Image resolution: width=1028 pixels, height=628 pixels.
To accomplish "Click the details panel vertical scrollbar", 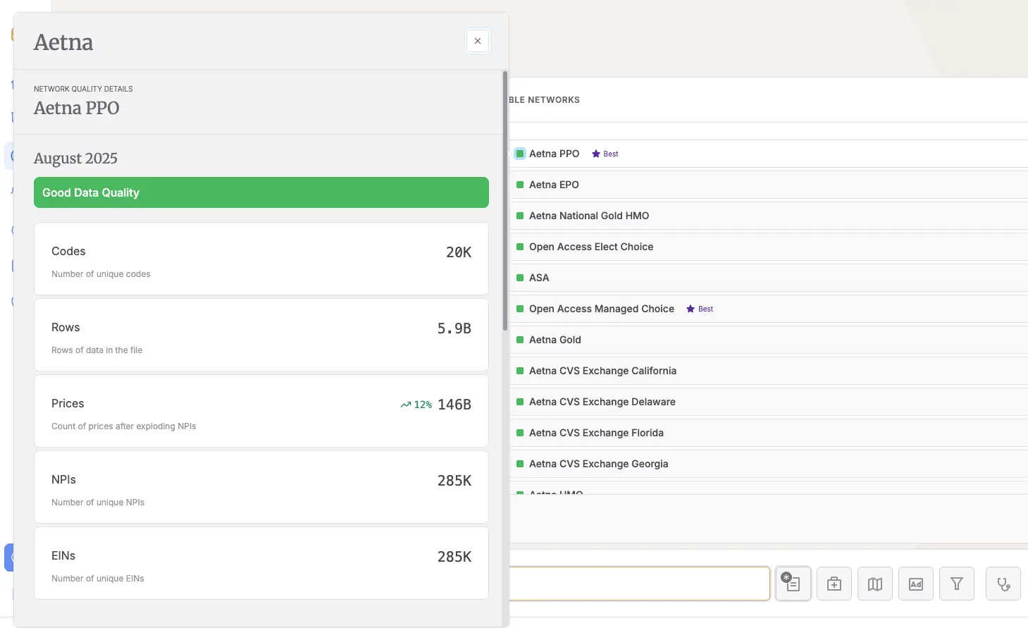I will coord(505,201).
